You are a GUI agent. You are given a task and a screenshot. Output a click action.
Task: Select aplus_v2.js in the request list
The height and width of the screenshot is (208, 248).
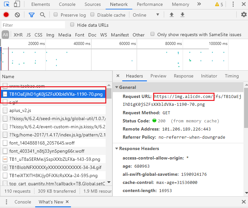pyautogui.click(x=20, y=111)
